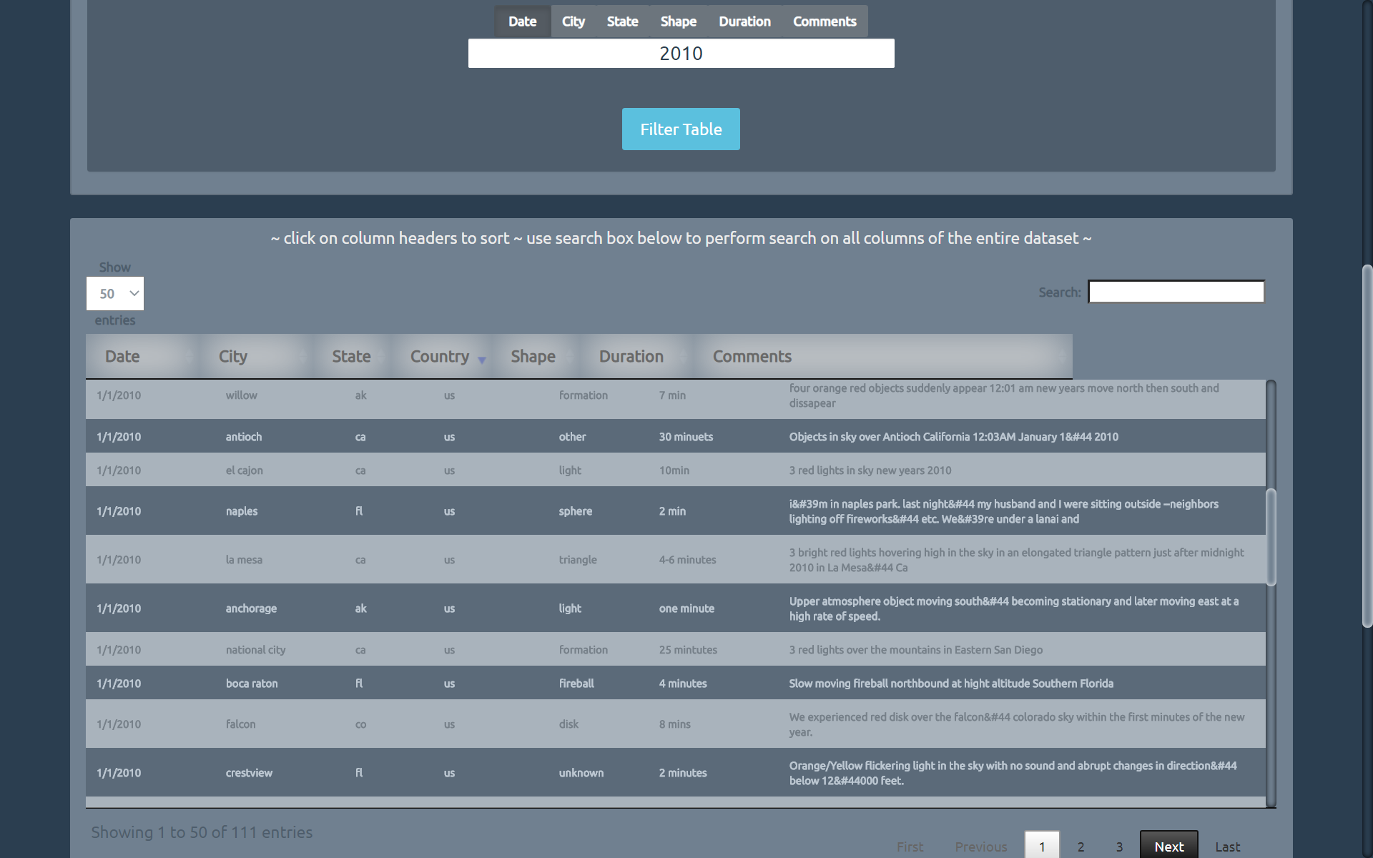Click the filter input showing 2010

[681, 54]
